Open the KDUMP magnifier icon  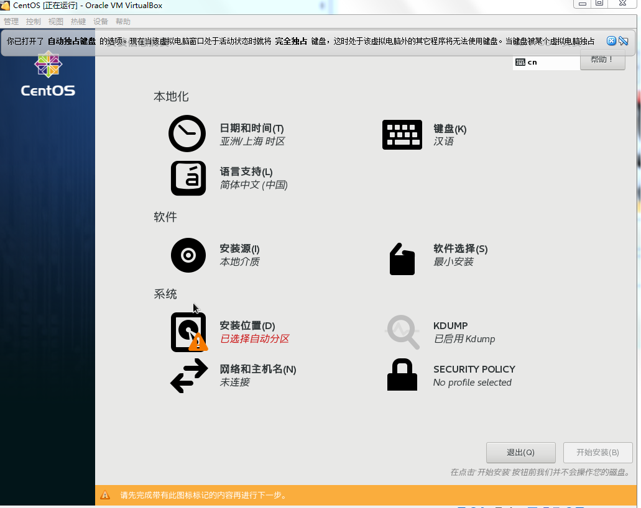coord(403,332)
